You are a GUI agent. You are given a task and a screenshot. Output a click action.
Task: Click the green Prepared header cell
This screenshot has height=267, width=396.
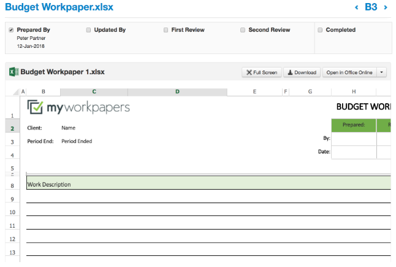pyautogui.click(x=354, y=125)
